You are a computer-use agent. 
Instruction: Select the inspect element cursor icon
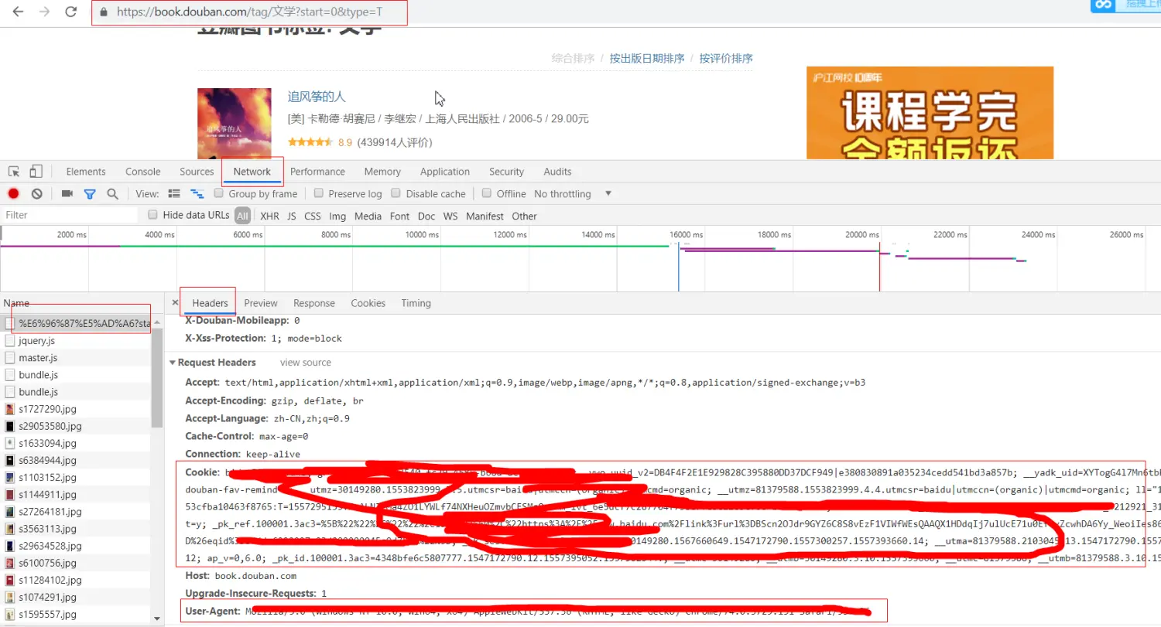(x=12, y=171)
